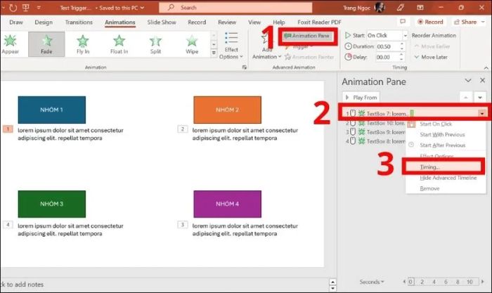Open the Comments icon button
Image resolution: width=492 pixels, height=293 pixels.
(403, 22)
